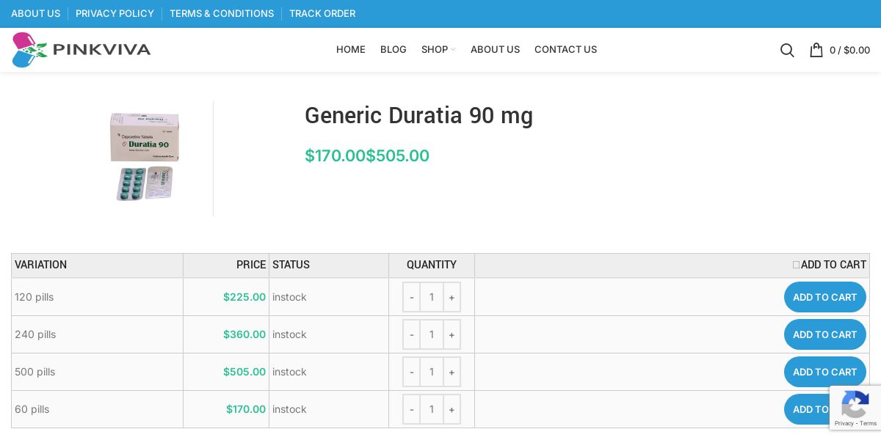The height and width of the screenshot is (440, 881).
Task: Click quantity field for 120 pills
Action: tap(432, 297)
